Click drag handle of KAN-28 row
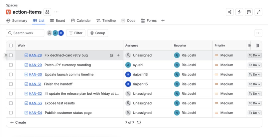Screen dimensions: 268x137 click(6, 55)
